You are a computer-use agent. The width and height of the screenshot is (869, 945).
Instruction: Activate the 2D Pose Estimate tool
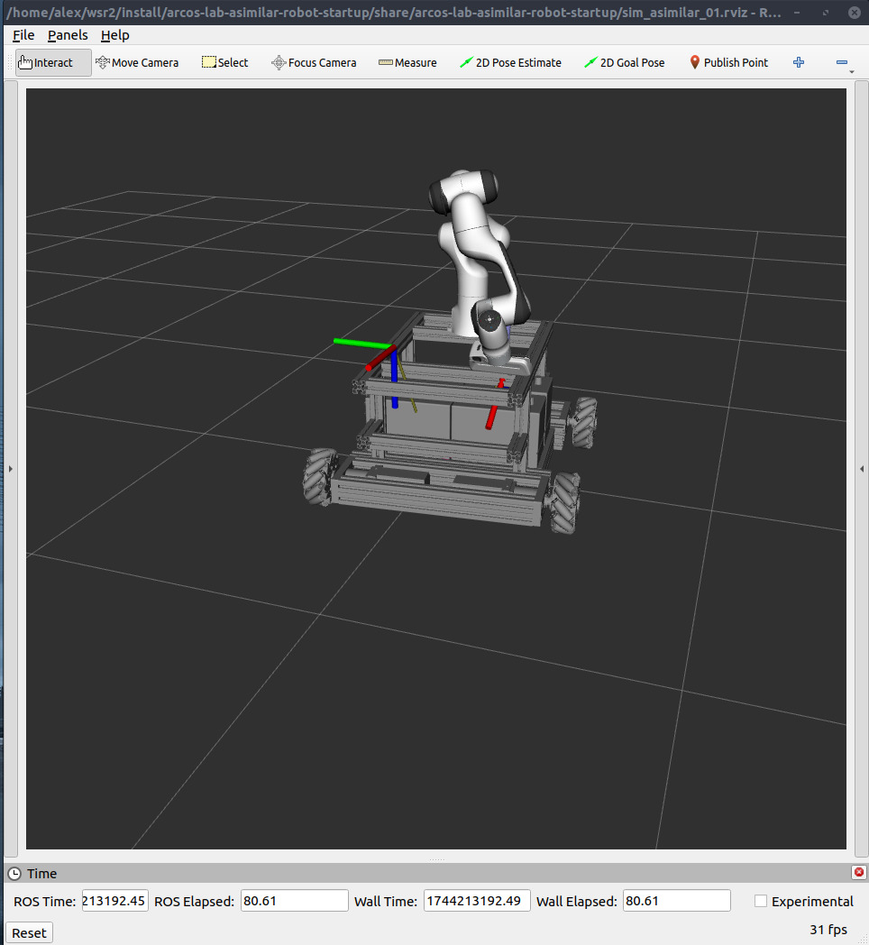510,62
